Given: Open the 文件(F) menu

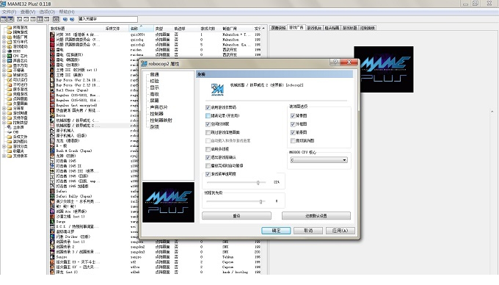Looking at the screenshot, I should tap(9, 12).
